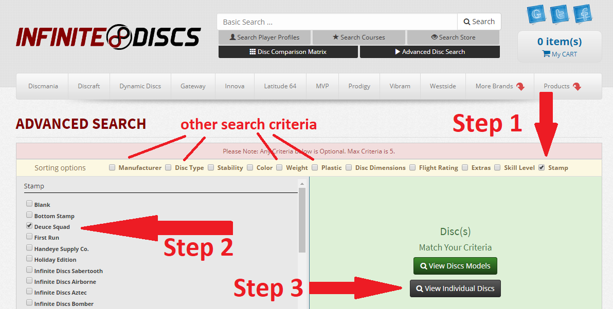The height and width of the screenshot is (309, 613).
Task: Select the First Run stamp checkbox
Action: [x=29, y=237]
